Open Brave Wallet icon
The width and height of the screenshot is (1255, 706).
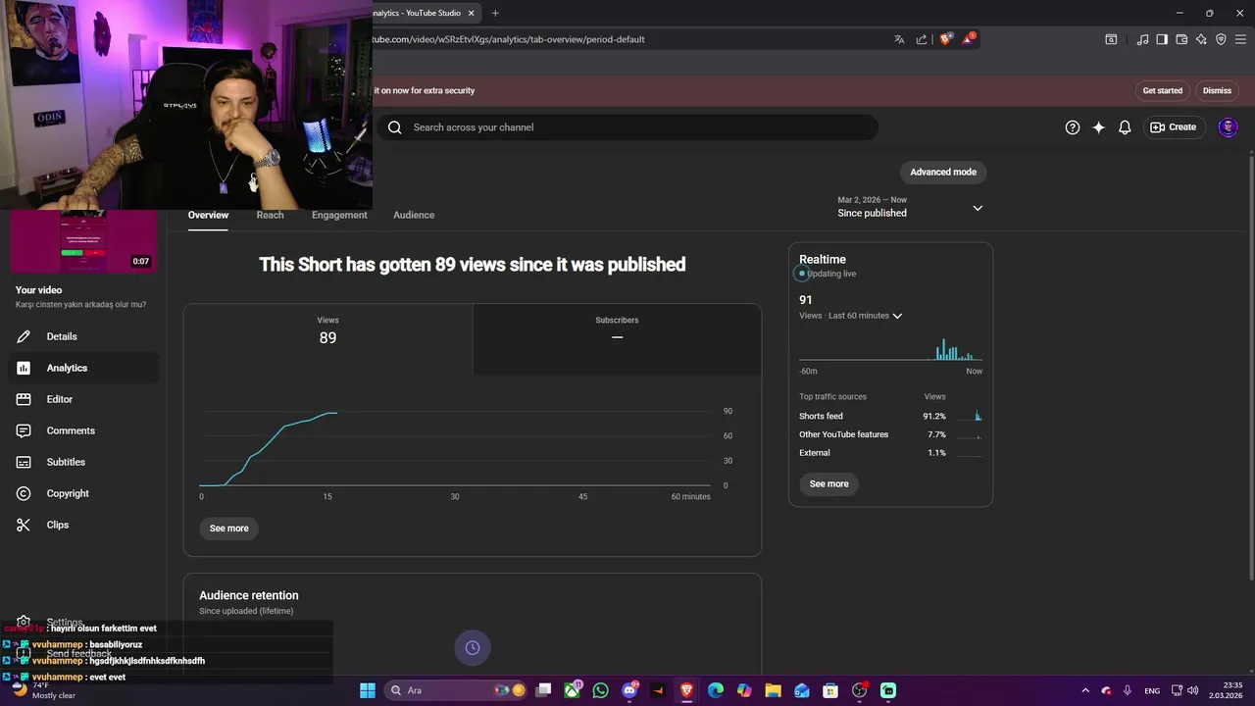pyautogui.click(x=1181, y=39)
